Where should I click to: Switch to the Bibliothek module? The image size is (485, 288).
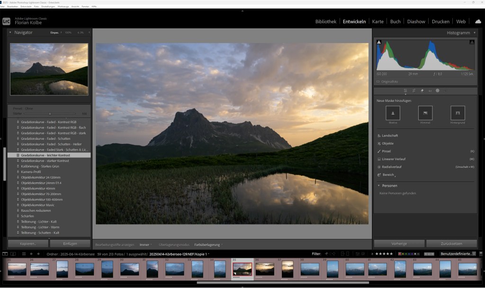(x=326, y=21)
